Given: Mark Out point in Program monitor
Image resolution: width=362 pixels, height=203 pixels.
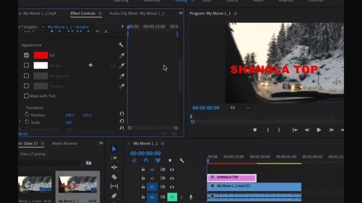Looking at the screenshot, I should (279, 130).
